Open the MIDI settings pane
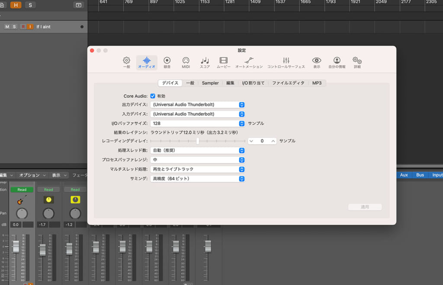 [x=186, y=63]
